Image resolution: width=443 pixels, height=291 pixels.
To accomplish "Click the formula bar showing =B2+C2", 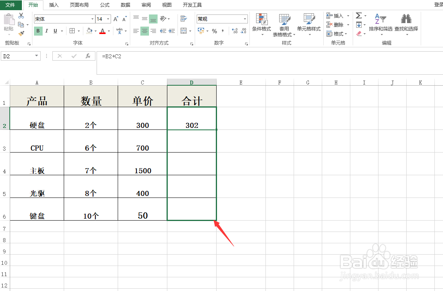I will pos(270,63).
